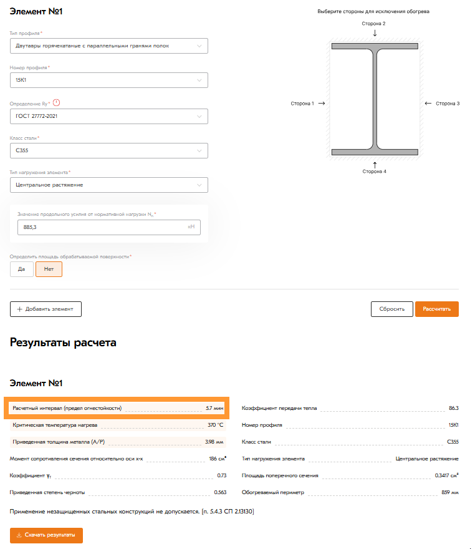Click the Сторона 1 right arrow

coord(322,104)
